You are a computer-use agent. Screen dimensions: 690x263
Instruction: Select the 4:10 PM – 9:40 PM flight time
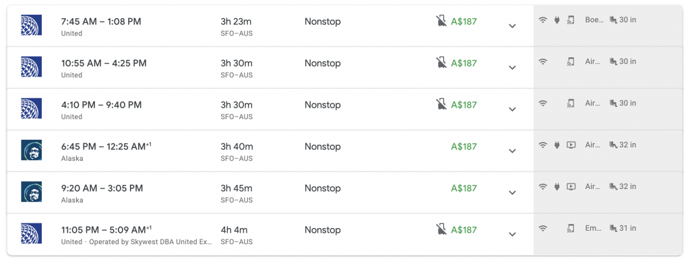101,105
